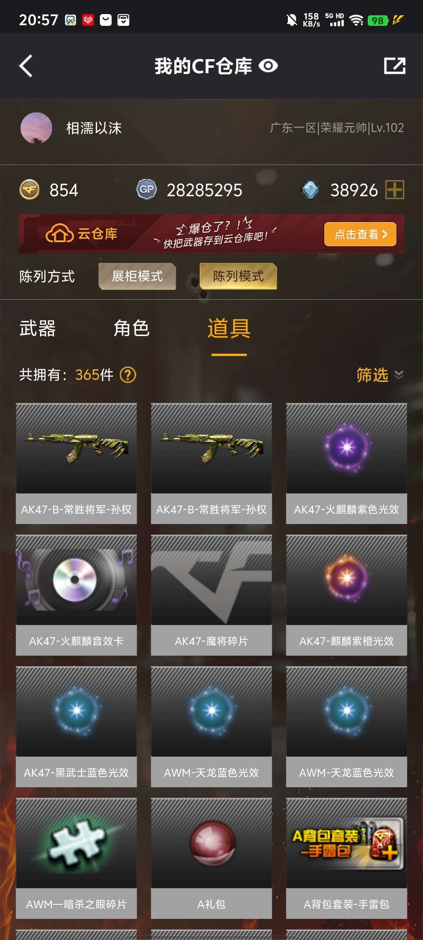The width and height of the screenshot is (423, 940).
Task: Switch to 展柜模式 display mode
Action: click(137, 276)
